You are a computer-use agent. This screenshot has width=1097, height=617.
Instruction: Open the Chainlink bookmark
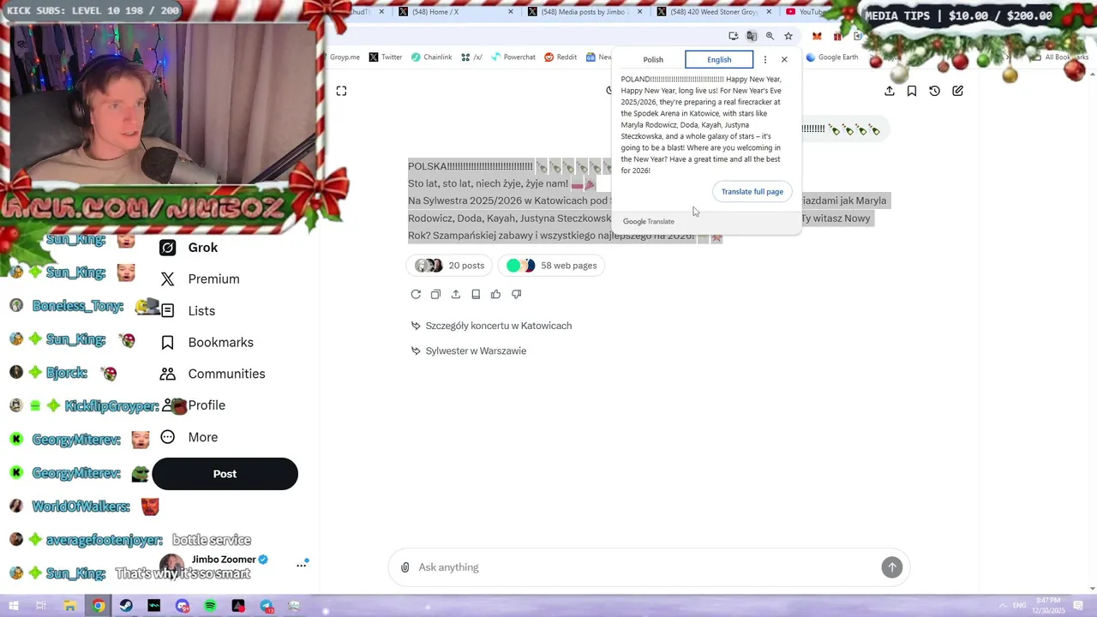[x=431, y=57]
